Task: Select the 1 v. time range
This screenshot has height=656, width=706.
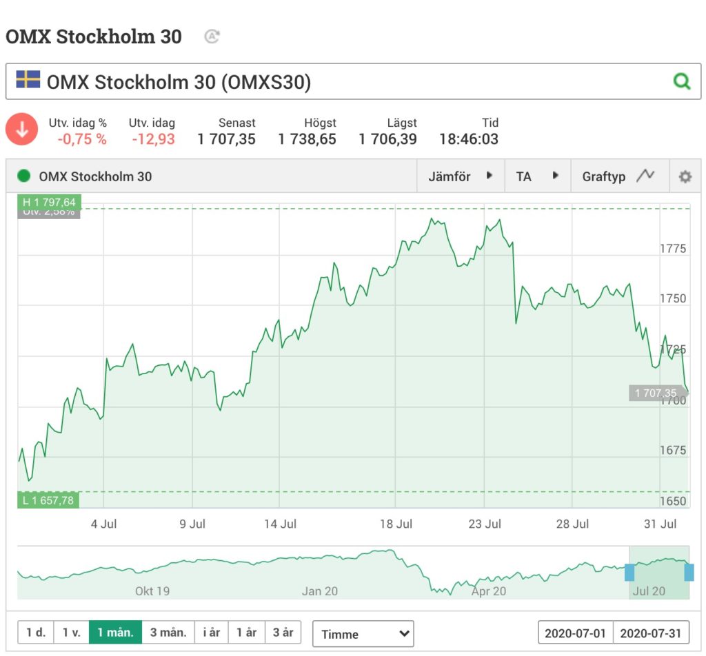Action: tap(71, 632)
